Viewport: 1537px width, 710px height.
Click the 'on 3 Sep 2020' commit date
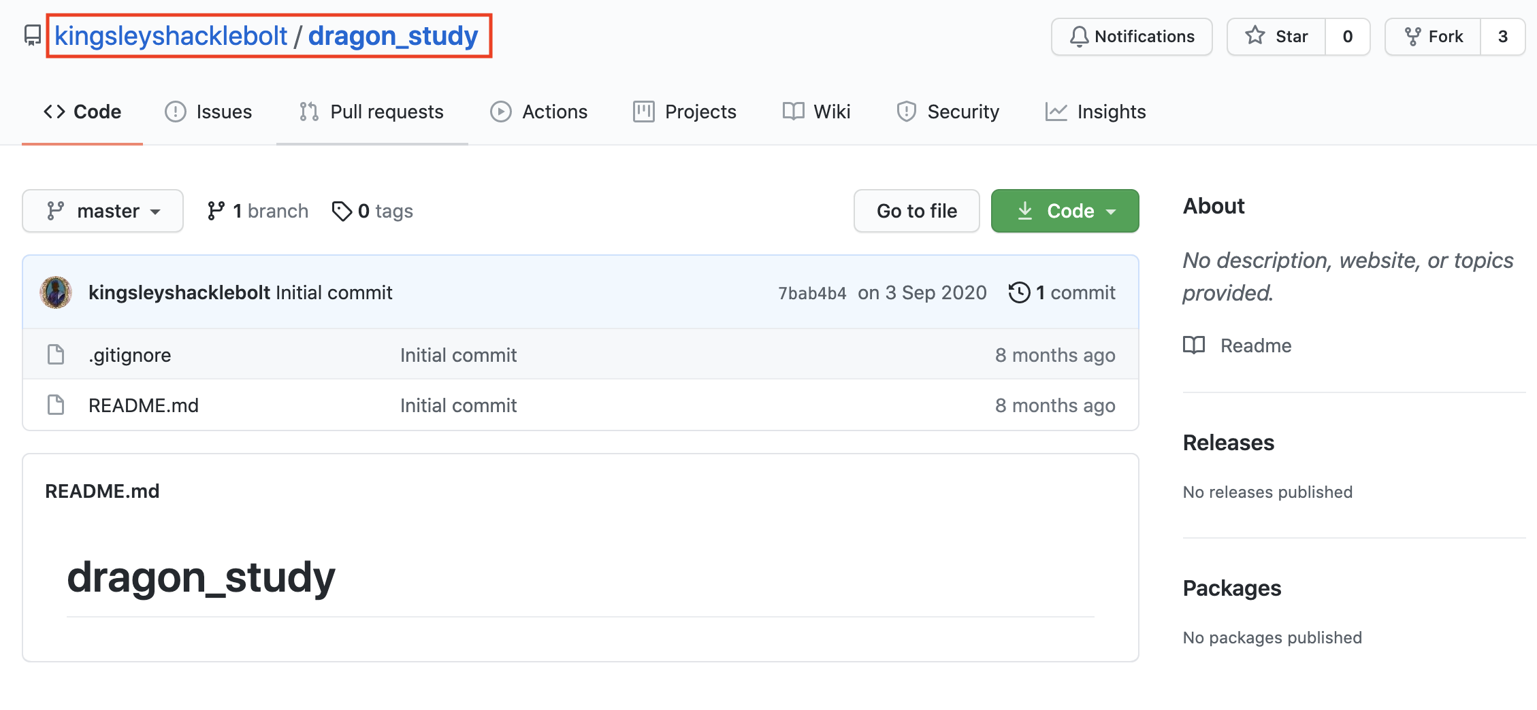pyautogui.click(x=922, y=292)
